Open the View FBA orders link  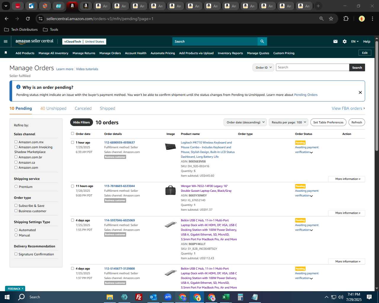348,108
